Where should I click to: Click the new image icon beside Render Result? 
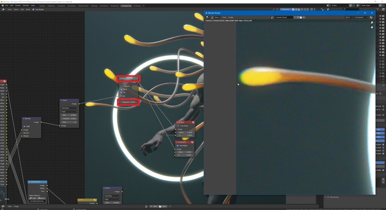pos(298,17)
